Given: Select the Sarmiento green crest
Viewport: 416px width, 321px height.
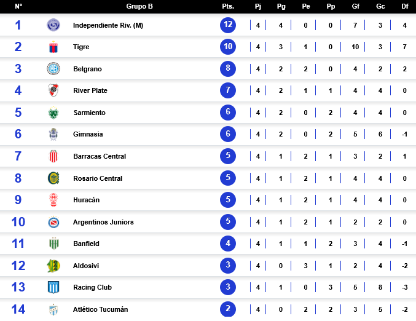Looking at the screenshot, I should [x=53, y=113].
